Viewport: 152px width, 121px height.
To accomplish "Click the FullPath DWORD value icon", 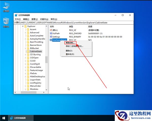I will (51, 33).
